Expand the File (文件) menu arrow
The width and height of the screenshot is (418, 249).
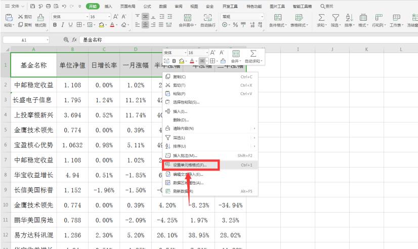[22, 6]
